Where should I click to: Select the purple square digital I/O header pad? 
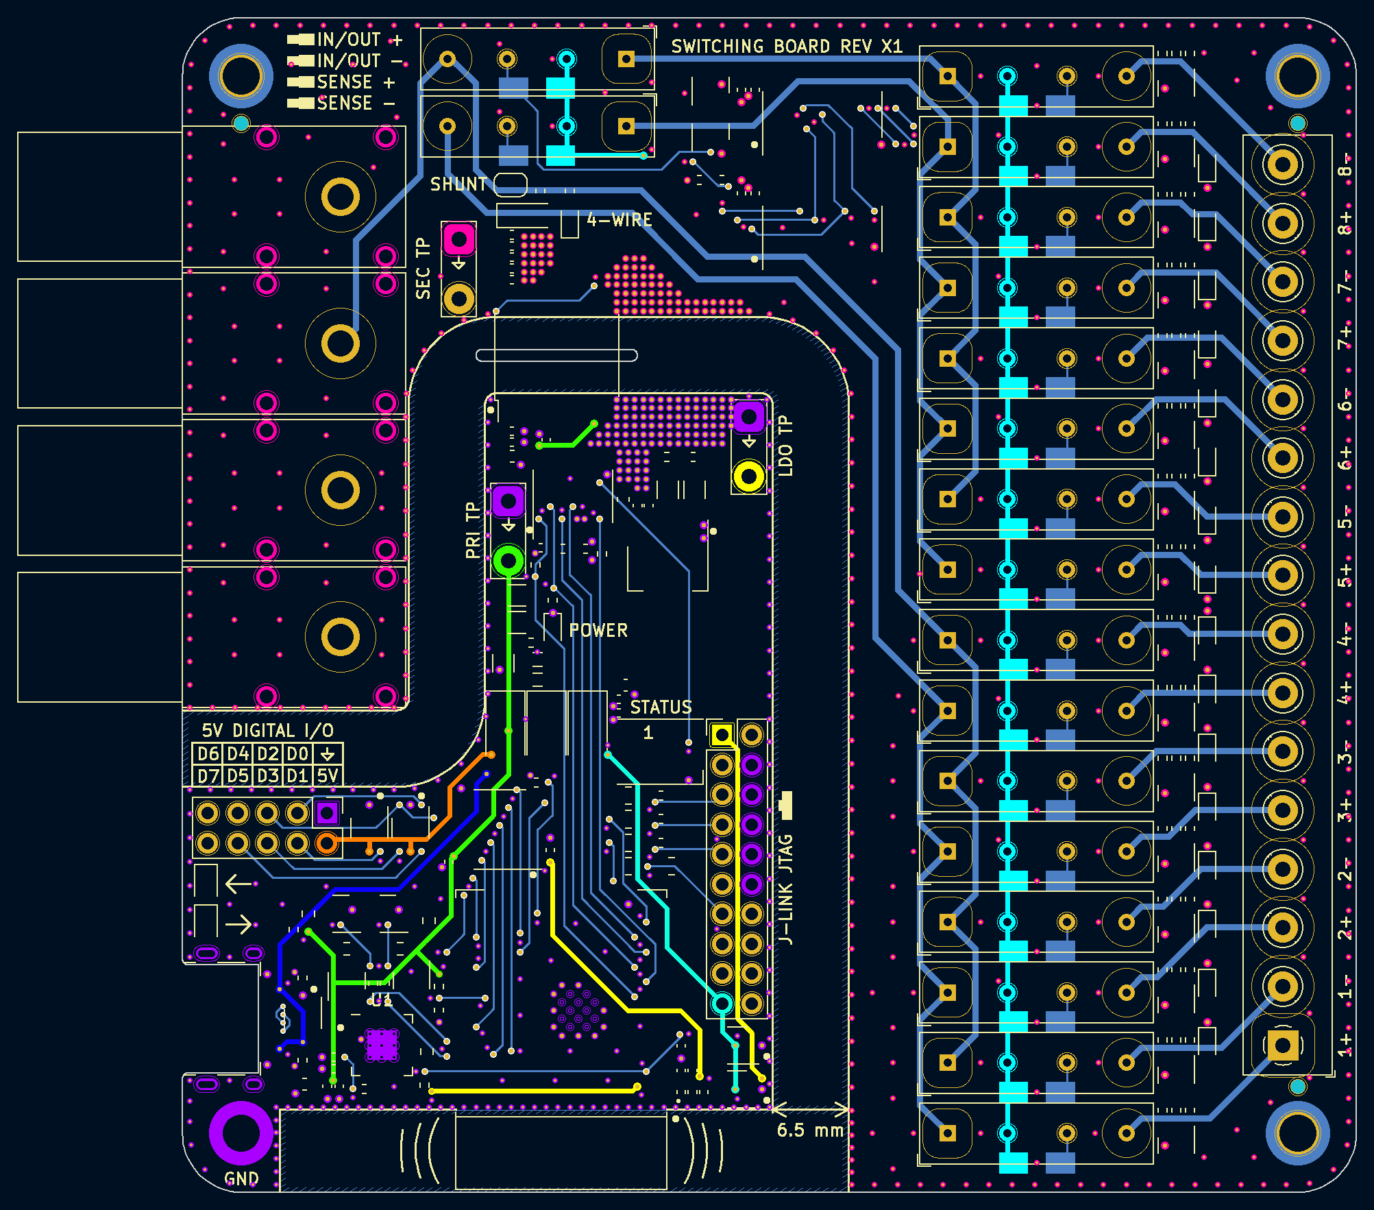pyautogui.click(x=327, y=813)
